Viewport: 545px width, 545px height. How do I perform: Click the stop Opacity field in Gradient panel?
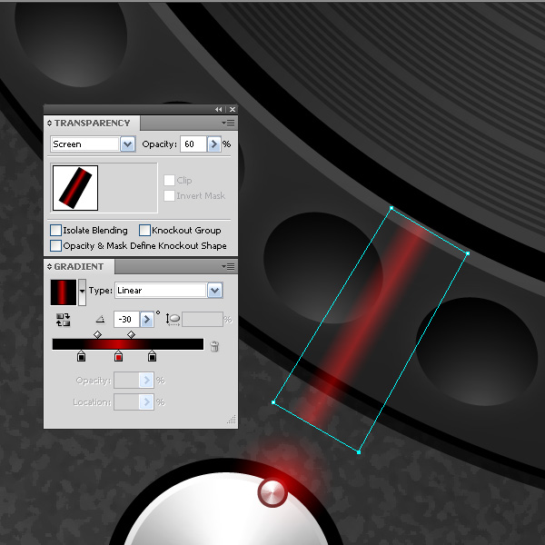pyautogui.click(x=126, y=381)
